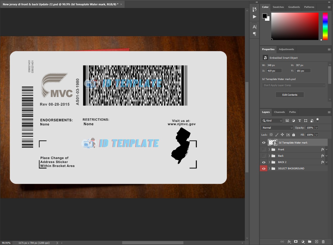Open the Paragraph panel icon
The width and height of the screenshot is (333, 245).
tap(255, 34)
